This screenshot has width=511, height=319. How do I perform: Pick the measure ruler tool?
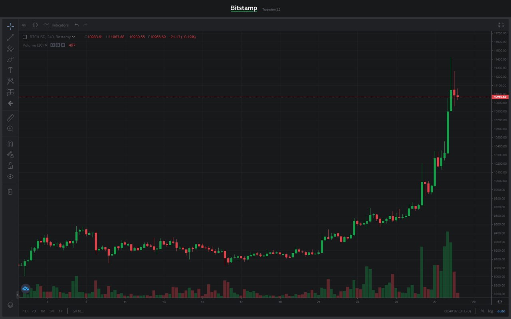[10, 118]
